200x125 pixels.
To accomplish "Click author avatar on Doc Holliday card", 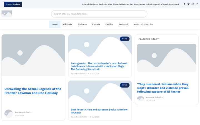I will coord(9,114).
